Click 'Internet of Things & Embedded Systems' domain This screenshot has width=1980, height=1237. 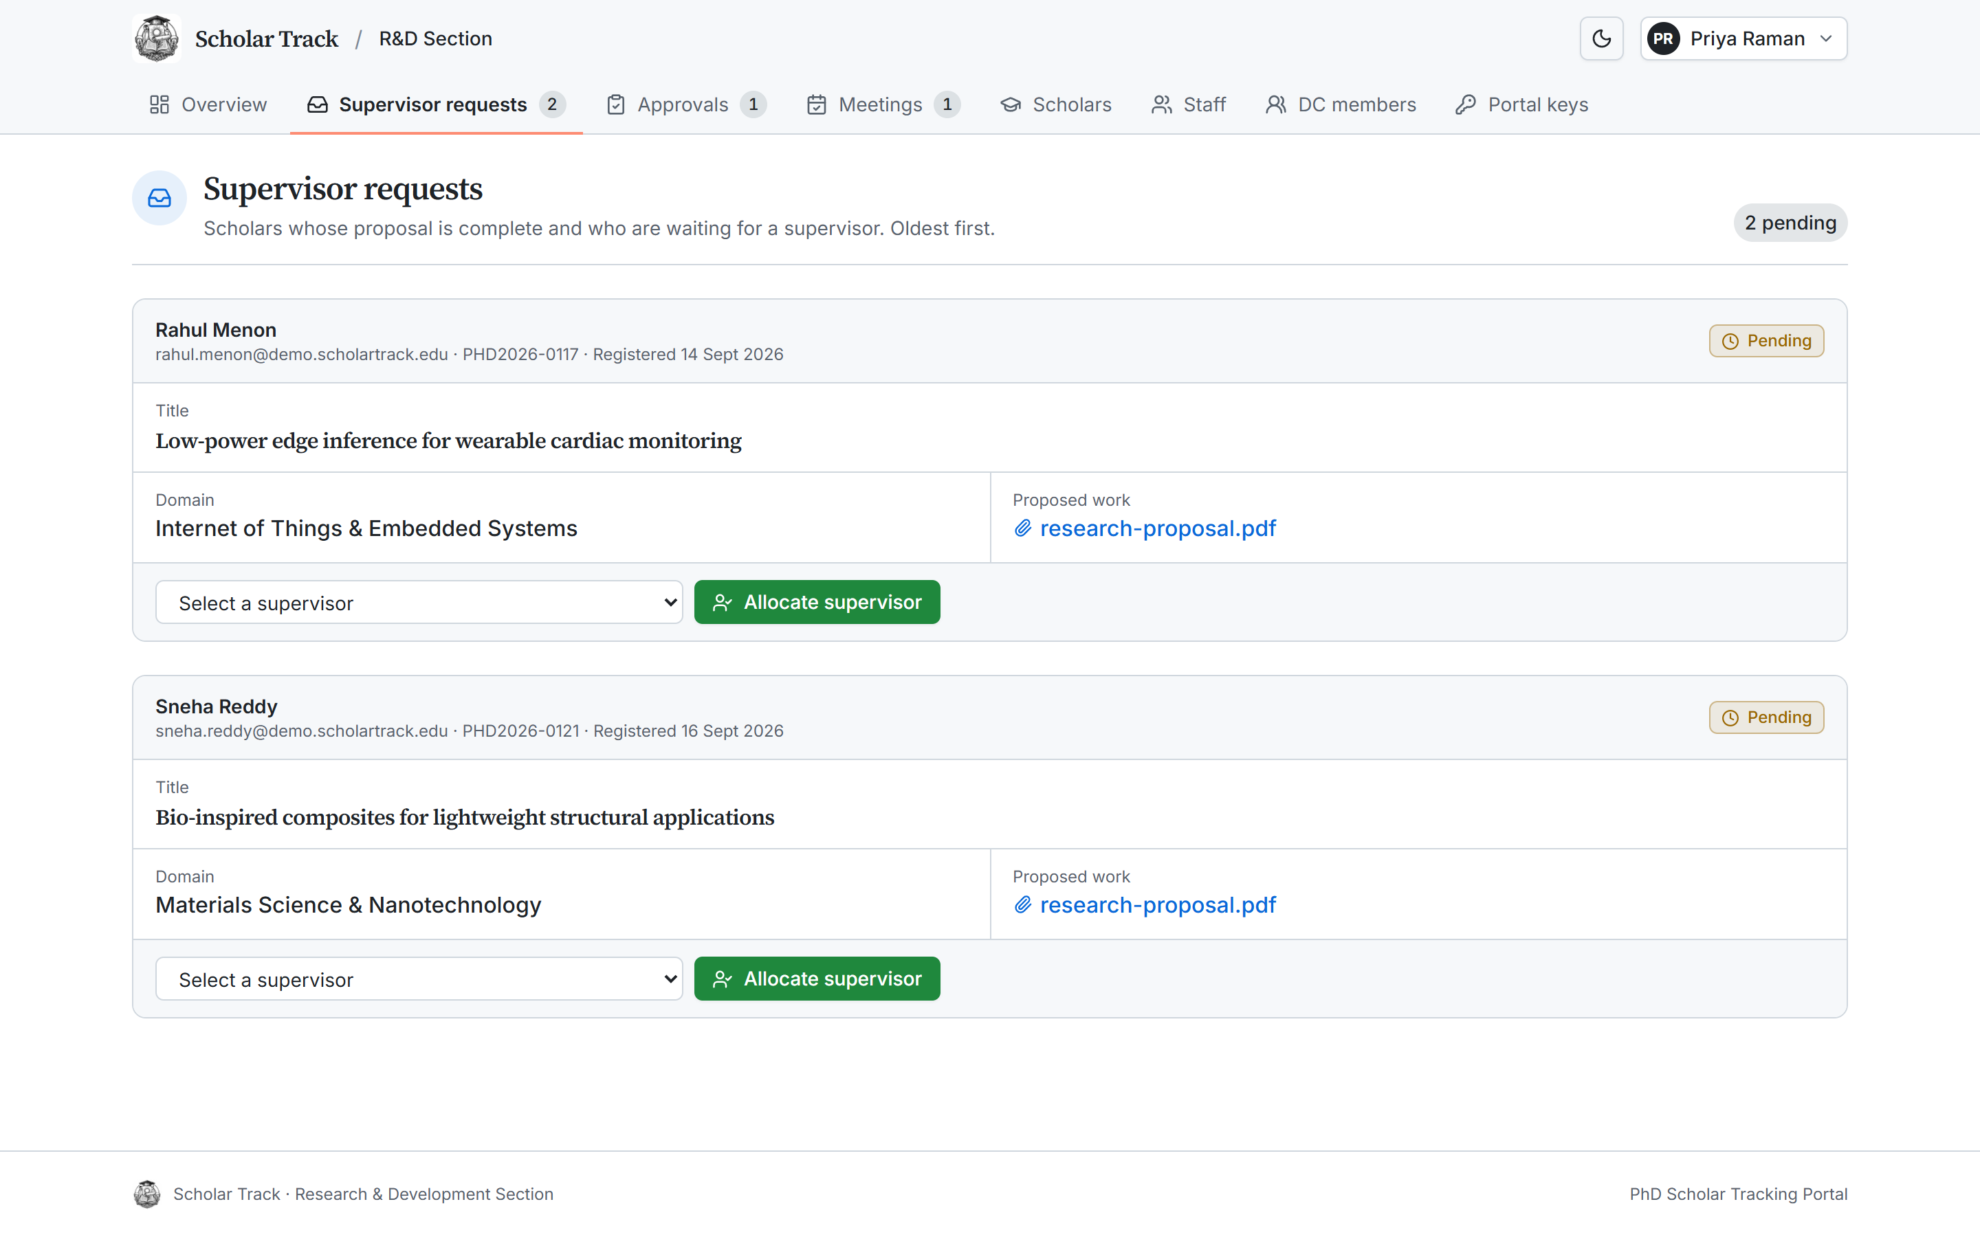[366, 528]
